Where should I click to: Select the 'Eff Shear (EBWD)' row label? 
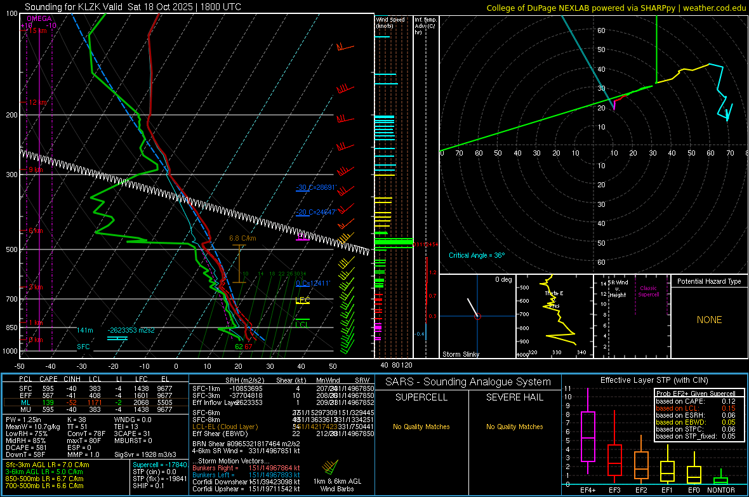(220, 434)
